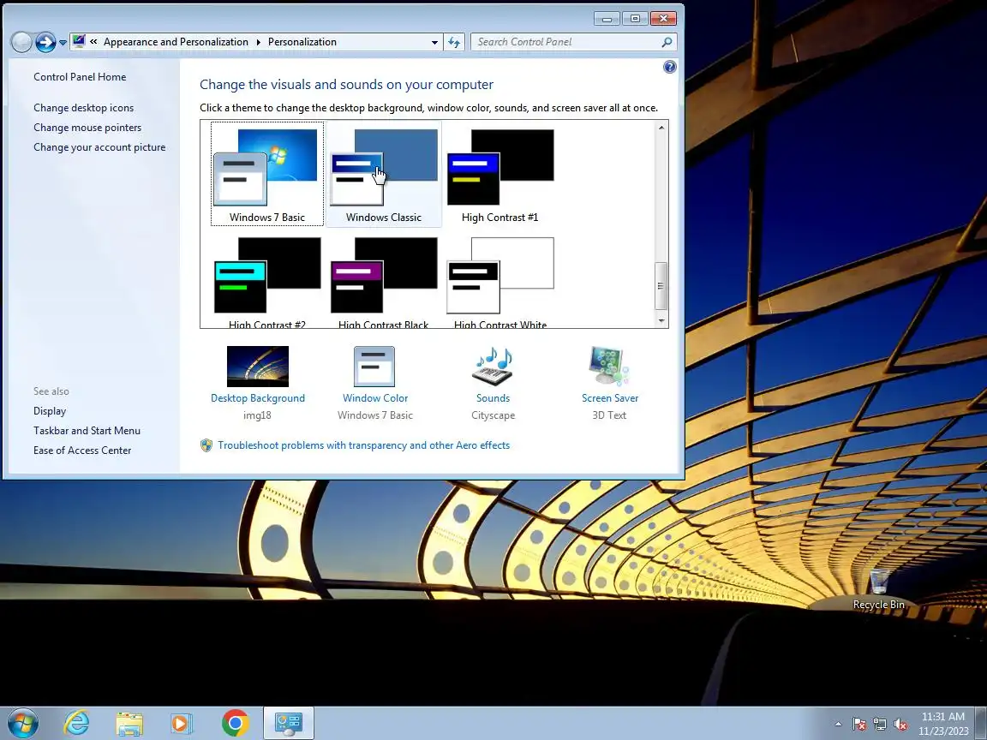The height and width of the screenshot is (740, 987).
Task: Click the theme list scroll down arrow
Action: point(661,320)
